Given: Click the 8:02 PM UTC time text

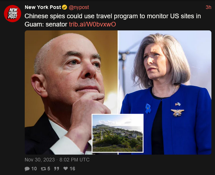Looking at the screenshot, I should (75, 160).
